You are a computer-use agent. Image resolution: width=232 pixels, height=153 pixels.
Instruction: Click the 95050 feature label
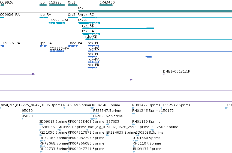[x=27, y=111]
